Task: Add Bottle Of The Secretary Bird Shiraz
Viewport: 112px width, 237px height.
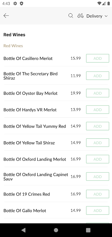Action: point(98,76)
